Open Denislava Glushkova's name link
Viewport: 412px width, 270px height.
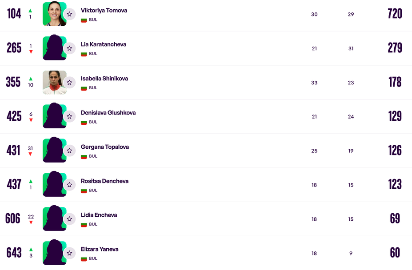pos(108,113)
